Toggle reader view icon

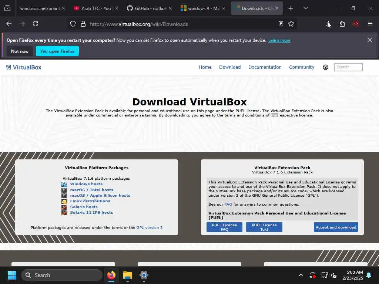(281, 24)
